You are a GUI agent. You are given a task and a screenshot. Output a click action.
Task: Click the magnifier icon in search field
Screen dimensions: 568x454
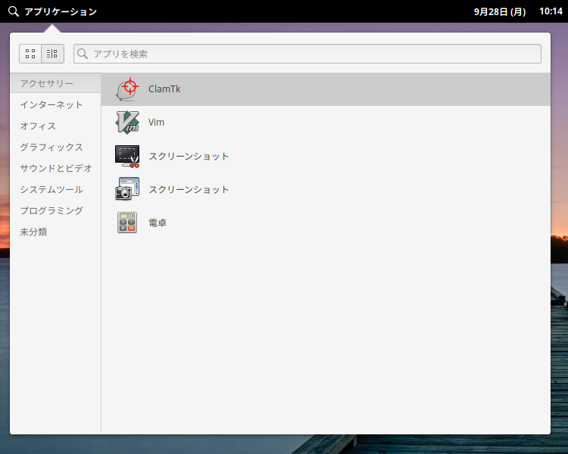pos(83,54)
